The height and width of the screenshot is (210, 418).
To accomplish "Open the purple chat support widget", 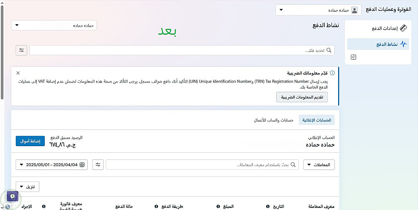I will [13, 197].
